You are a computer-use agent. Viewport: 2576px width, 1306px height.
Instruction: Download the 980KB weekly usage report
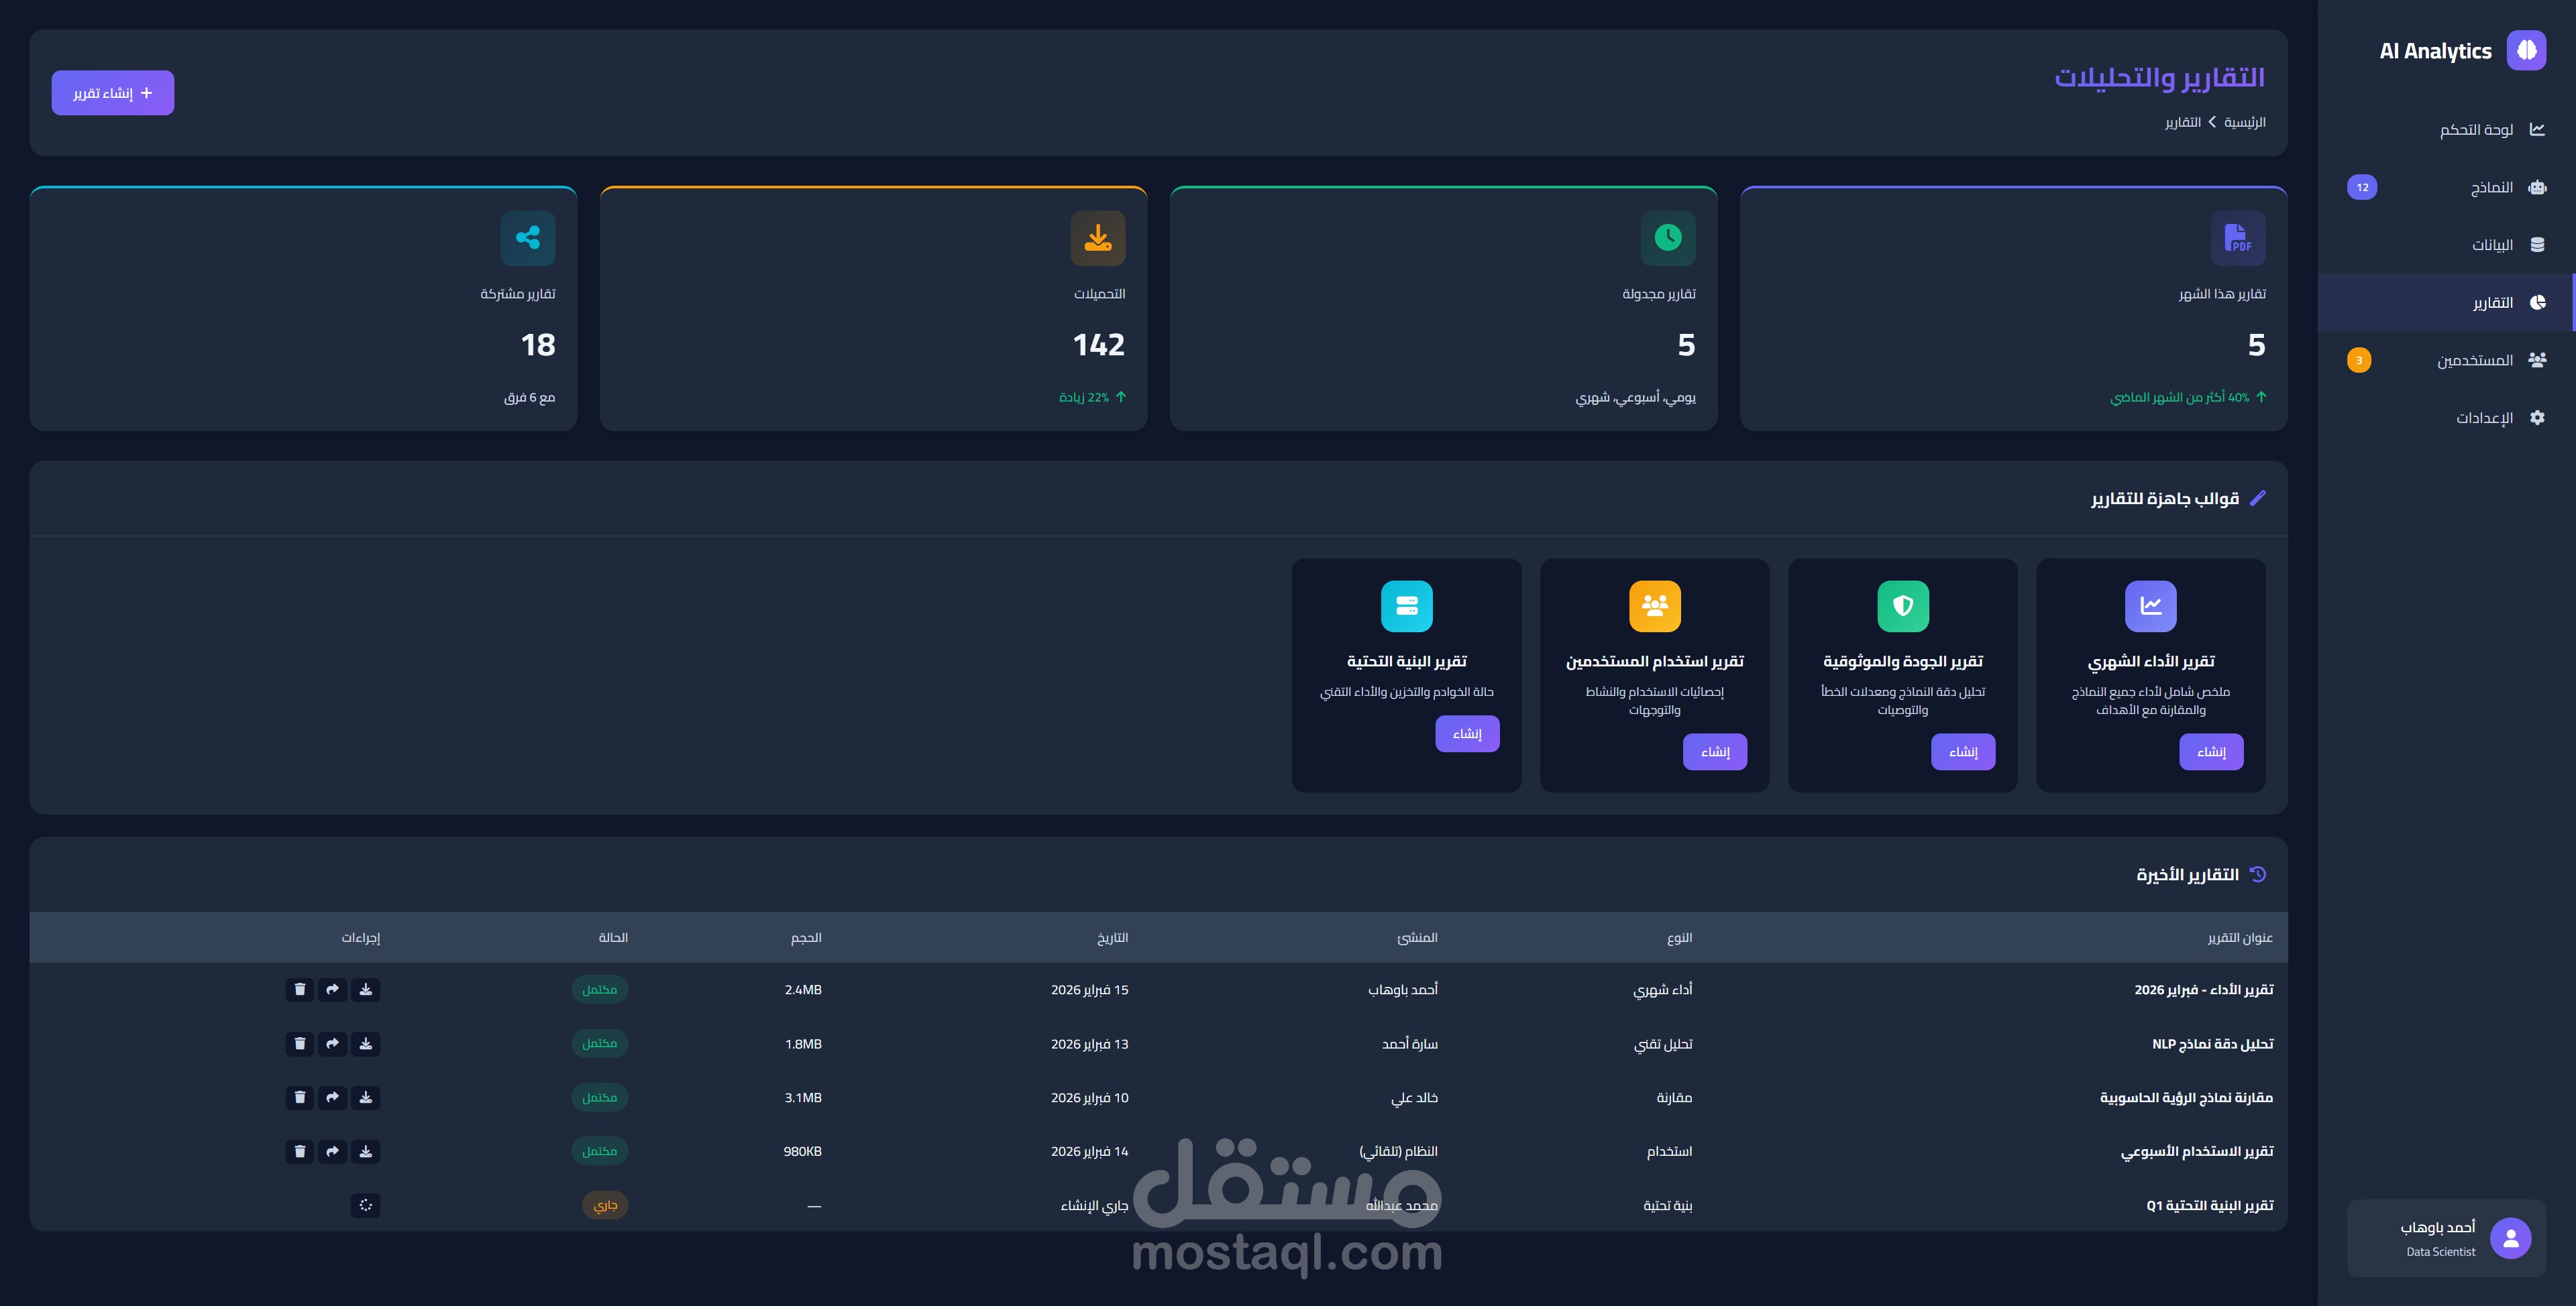[366, 1151]
